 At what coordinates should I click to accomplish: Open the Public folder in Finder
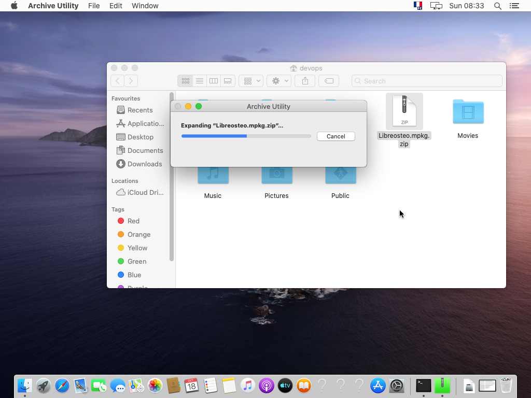tap(340, 175)
